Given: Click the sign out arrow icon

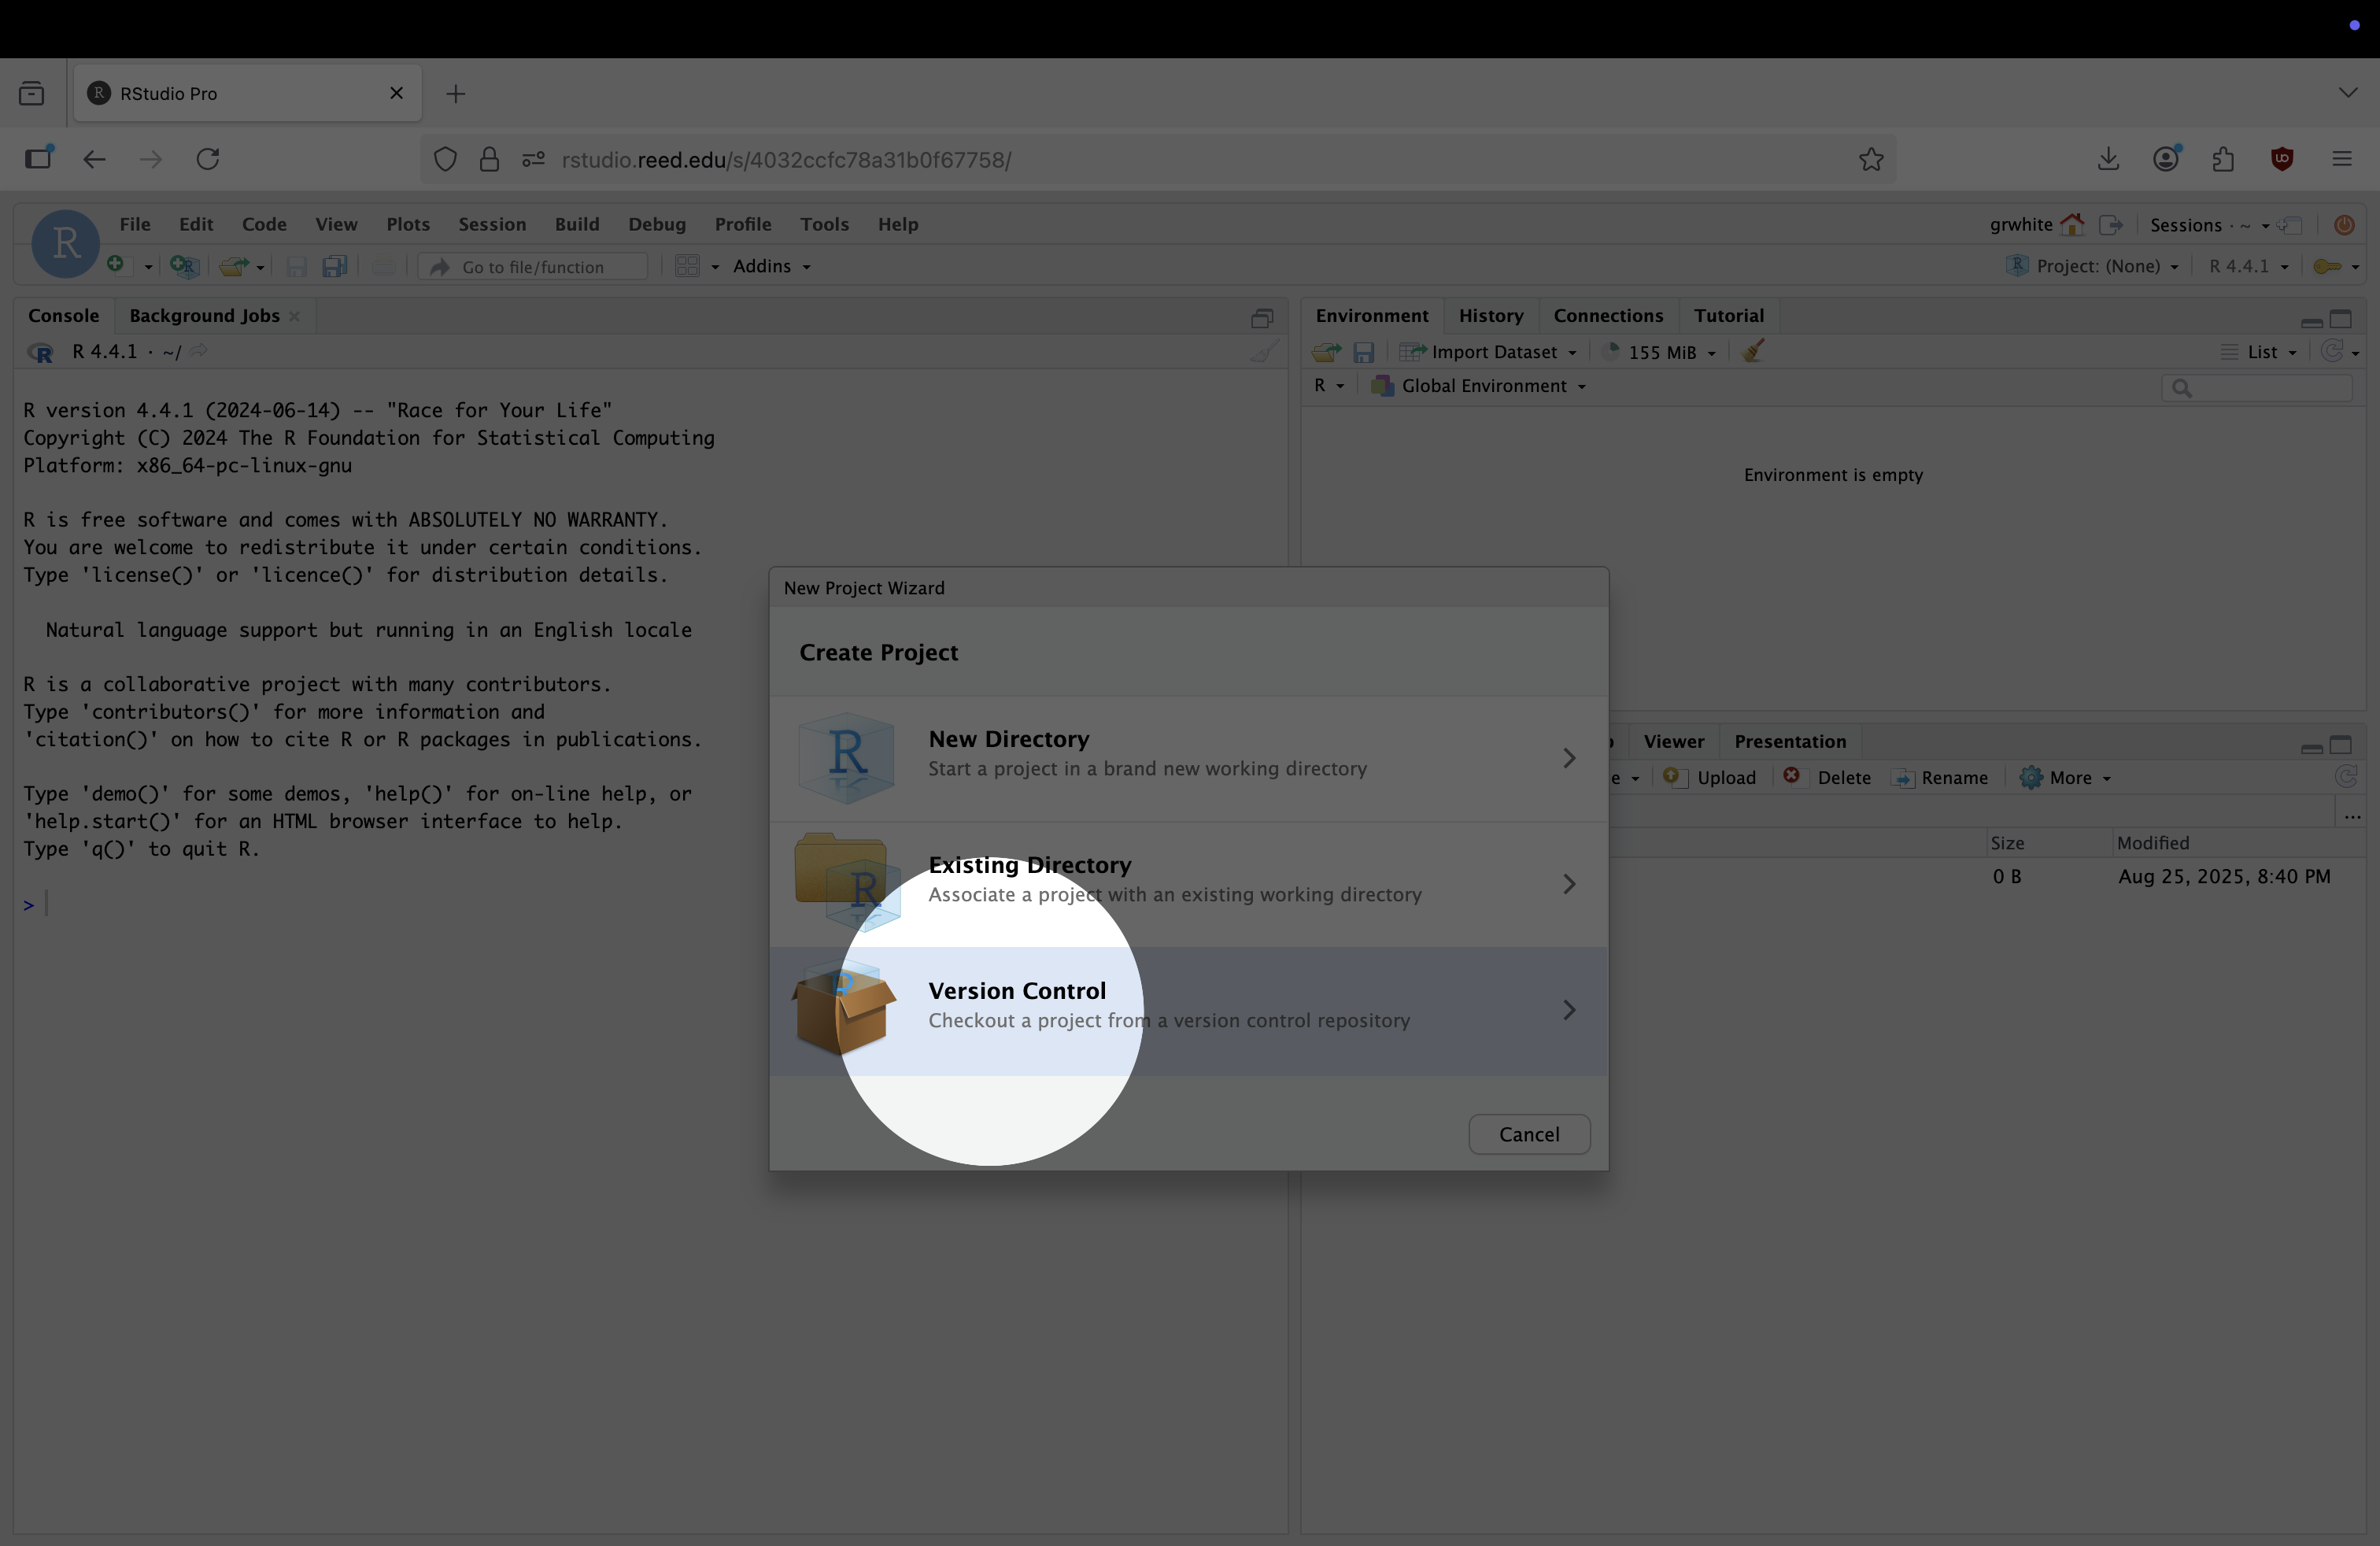Looking at the screenshot, I should pyautogui.click(x=2110, y=225).
